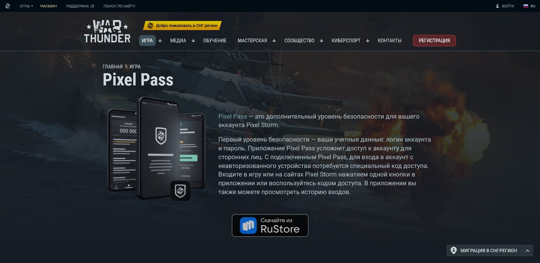Click the RuStore icon on the download button
Screen dimensions: 540x263
[248, 225]
